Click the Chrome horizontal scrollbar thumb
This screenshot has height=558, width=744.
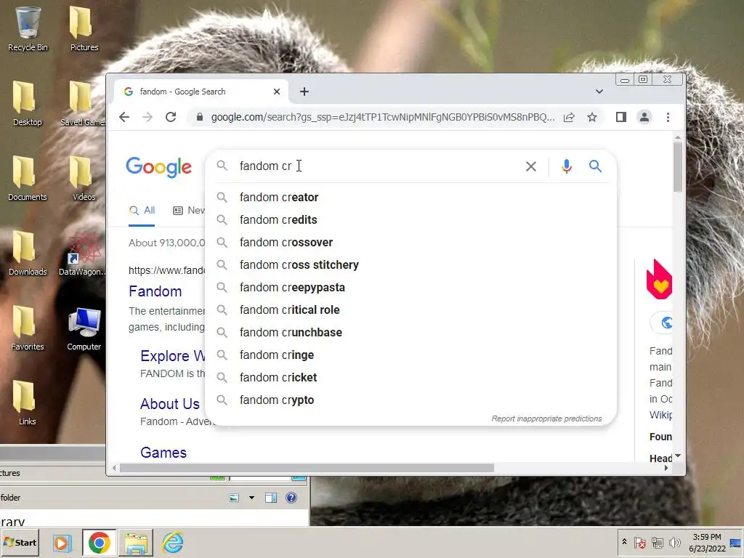click(x=307, y=469)
